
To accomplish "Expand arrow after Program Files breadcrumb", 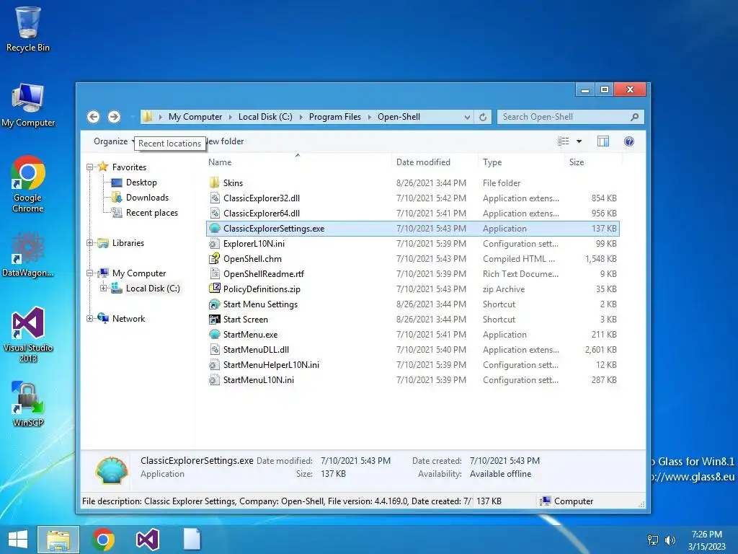I will click(369, 117).
